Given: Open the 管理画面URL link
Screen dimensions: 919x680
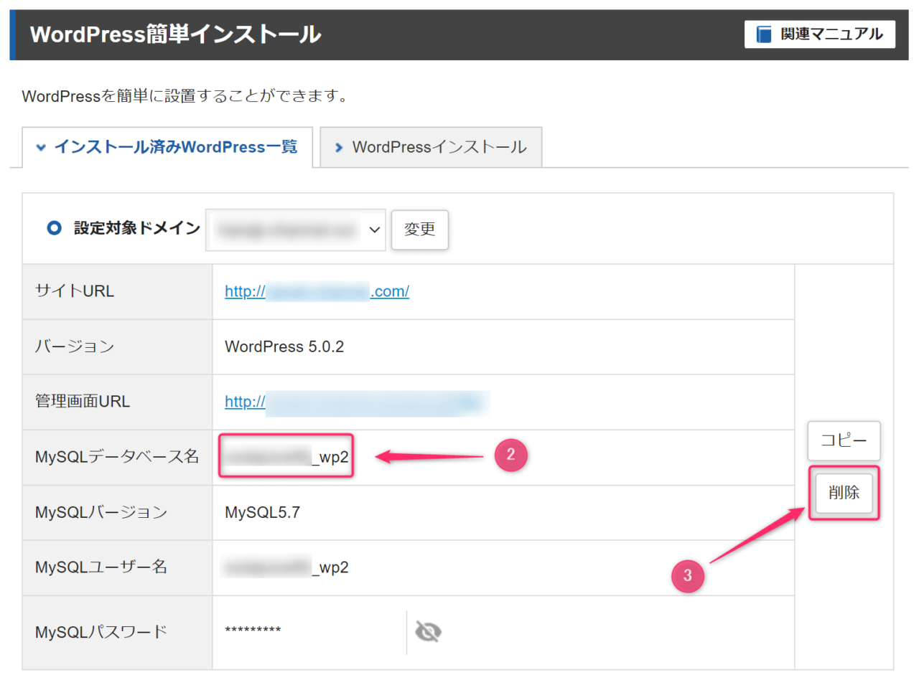Looking at the screenshot, I should pyautogui.click(x=357, y=402).
